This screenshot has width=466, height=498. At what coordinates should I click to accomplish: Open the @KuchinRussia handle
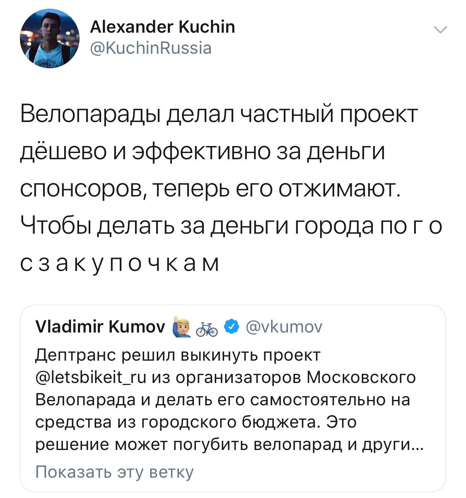(x=151, y=48)
